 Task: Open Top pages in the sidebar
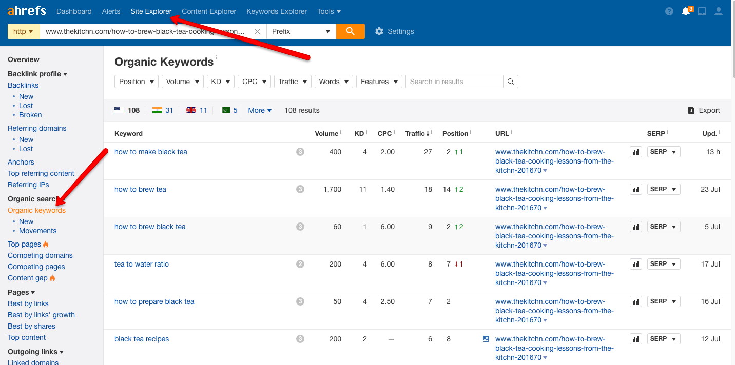click(x=24, y=244)
